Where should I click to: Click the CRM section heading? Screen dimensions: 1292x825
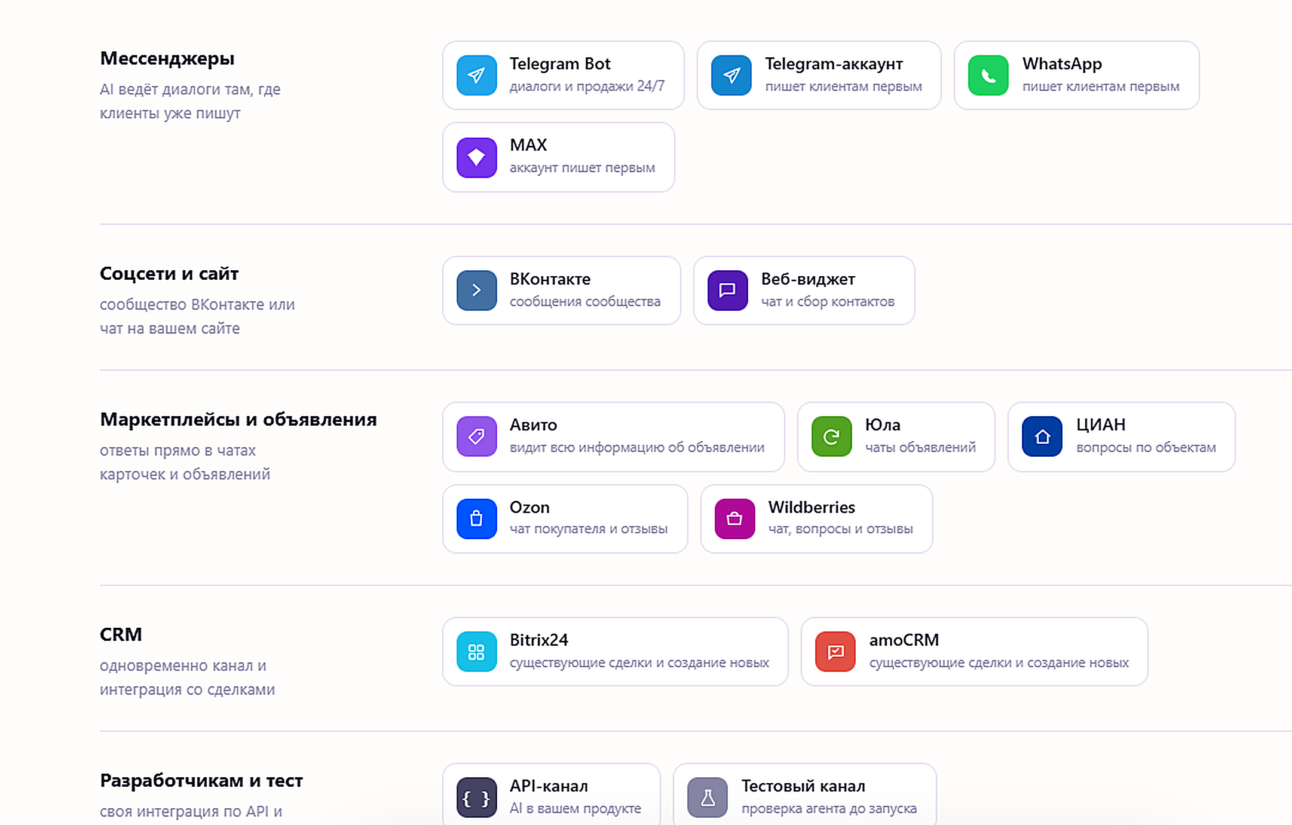pos(121,634)
